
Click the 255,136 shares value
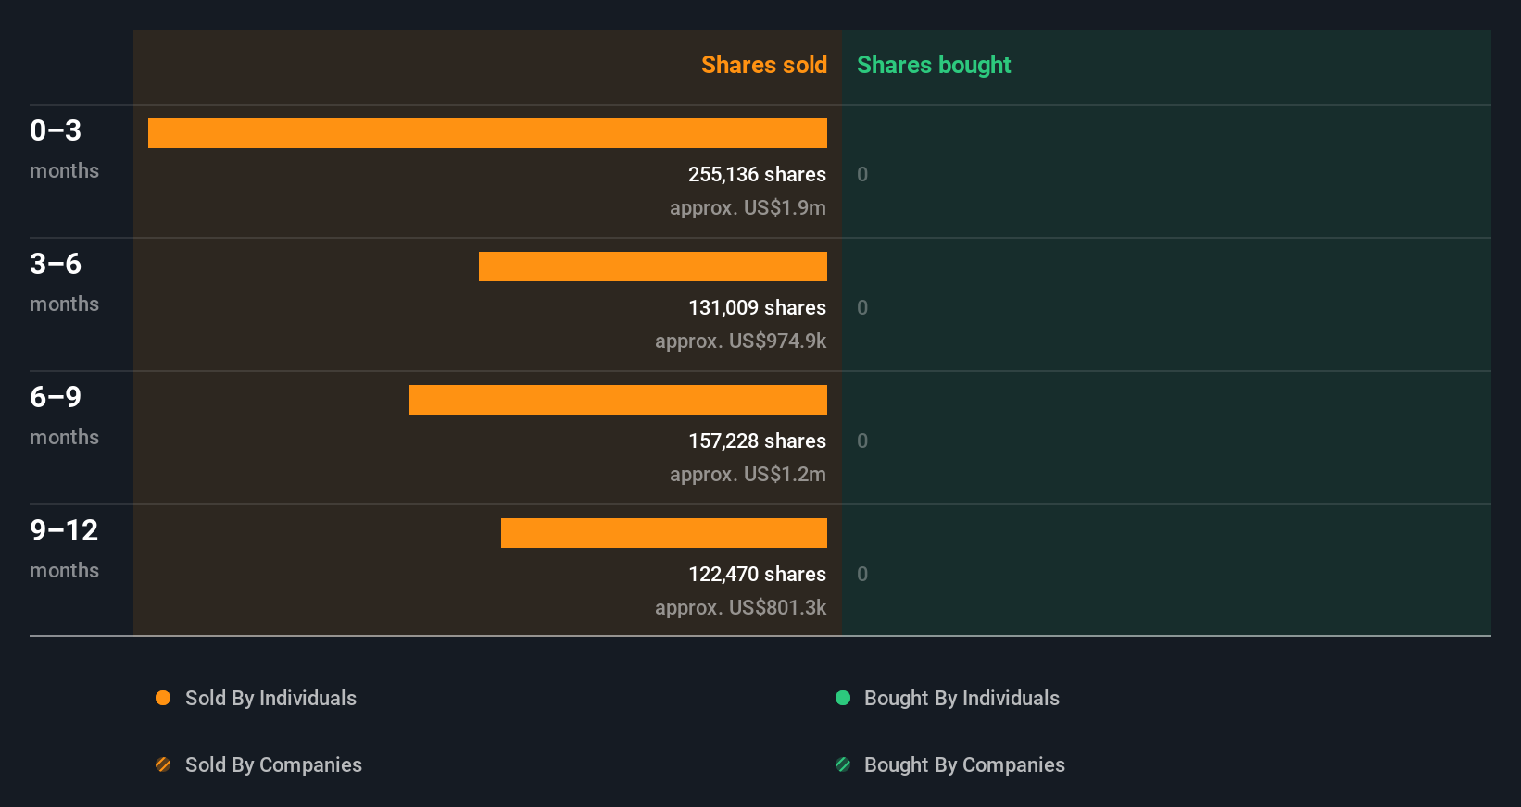pos(757,174)
